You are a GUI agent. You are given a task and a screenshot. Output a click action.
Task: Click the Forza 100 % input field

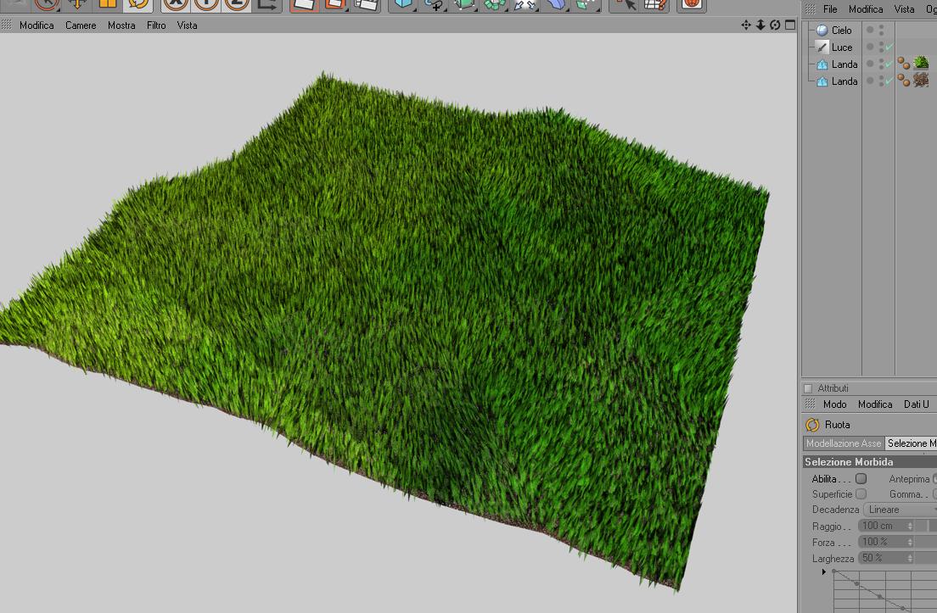coord(883,542)
